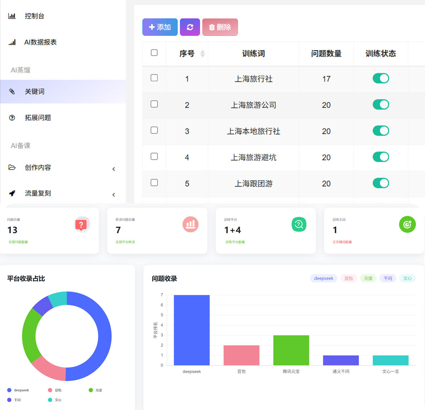
Task: Expand the 流量复刻 submenu chevron
Action: click(x=114, y=195)
